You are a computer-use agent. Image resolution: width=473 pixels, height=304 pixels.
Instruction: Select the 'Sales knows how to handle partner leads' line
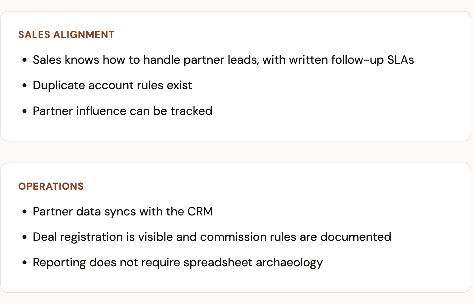(x=223, y=60)
